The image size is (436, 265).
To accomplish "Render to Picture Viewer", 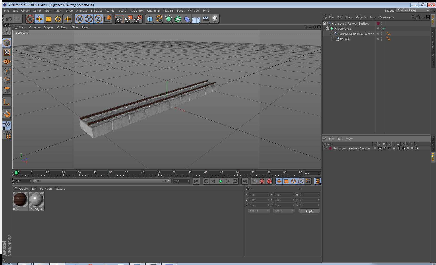I will [128, 19].
